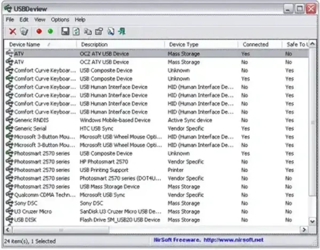Click the Microsoft USB Sync description

[102, 195]
